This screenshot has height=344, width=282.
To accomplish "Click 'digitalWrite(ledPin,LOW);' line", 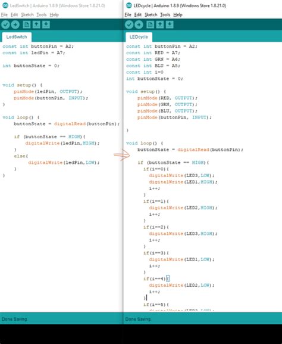I will click(64, 163).
